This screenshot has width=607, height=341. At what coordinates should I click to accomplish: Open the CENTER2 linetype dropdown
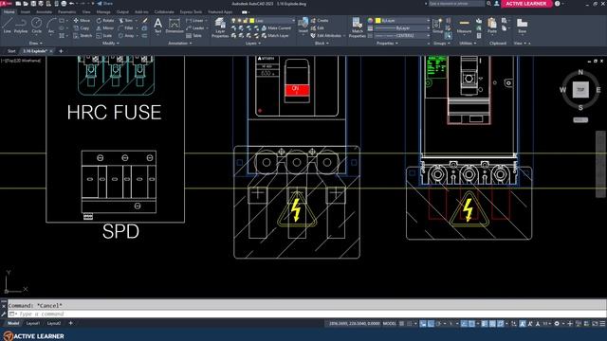coord(402,36)
